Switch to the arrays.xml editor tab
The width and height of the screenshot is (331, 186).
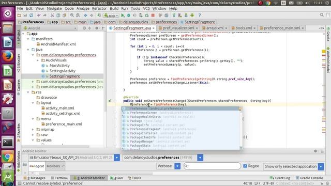(215, 28)
